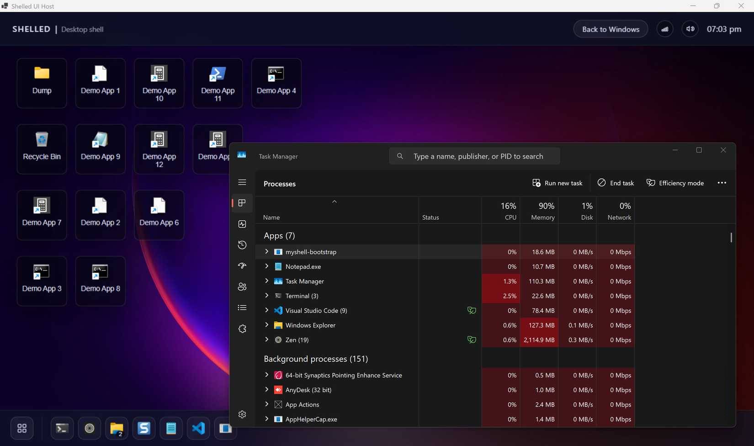The height and width of the screenshot is (446, 754).
Task: Expand the Zen (19) process group
Action: click(x=266, y=340)
